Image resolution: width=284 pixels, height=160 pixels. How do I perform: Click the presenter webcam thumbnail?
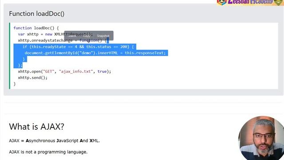pyautogui.click(x=261, y=138)
